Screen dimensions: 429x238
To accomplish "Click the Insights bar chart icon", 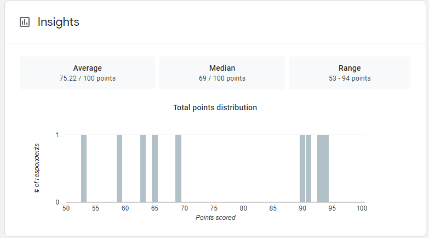I will pos(24,22).
